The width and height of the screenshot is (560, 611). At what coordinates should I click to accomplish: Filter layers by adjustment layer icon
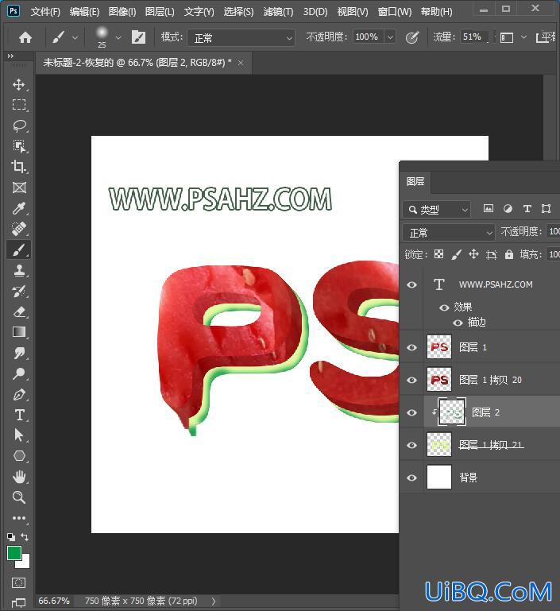click(x=508, y=209)
